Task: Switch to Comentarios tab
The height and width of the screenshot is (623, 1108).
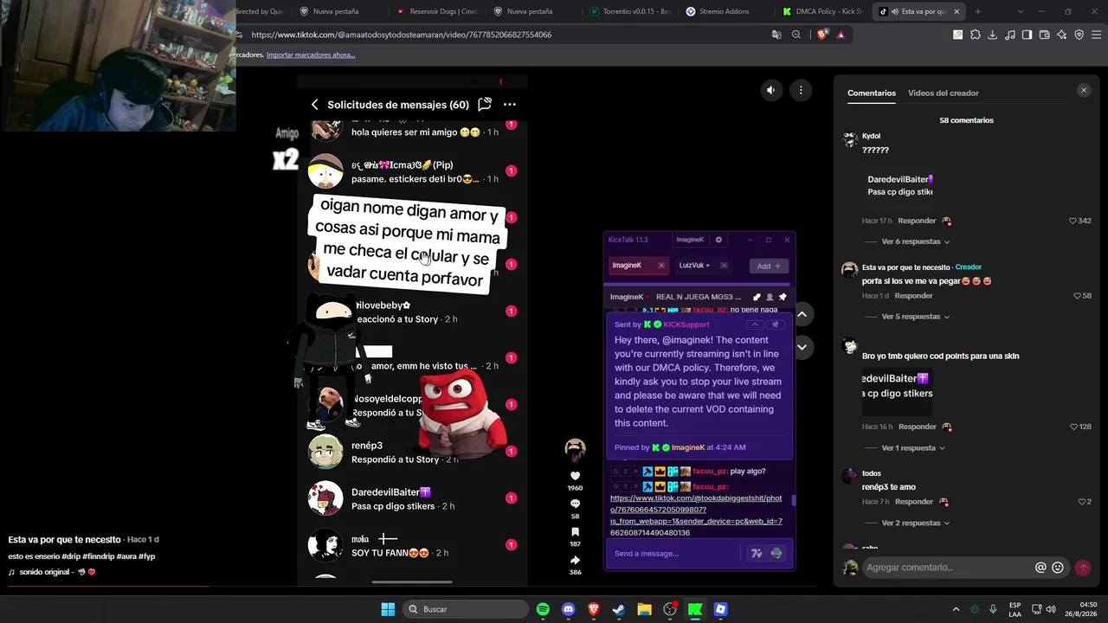Action: click(x=871, y=93)
